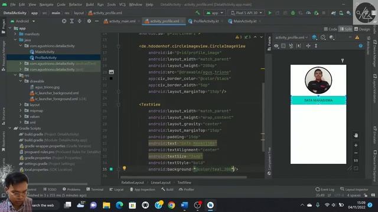Viewport: 378px width, 212px height.
Task: Open the Terminal tool window
Action: (95, 190)
